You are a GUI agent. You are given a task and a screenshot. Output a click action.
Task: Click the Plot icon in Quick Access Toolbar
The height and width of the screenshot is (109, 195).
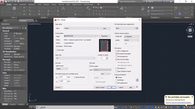point(18,1)
